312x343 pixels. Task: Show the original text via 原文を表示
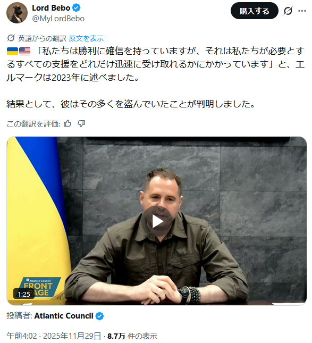click(86, 38)
